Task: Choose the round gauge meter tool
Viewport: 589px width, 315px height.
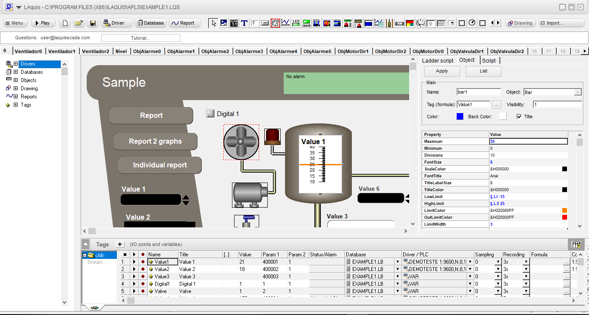Action: pos(420,23)
